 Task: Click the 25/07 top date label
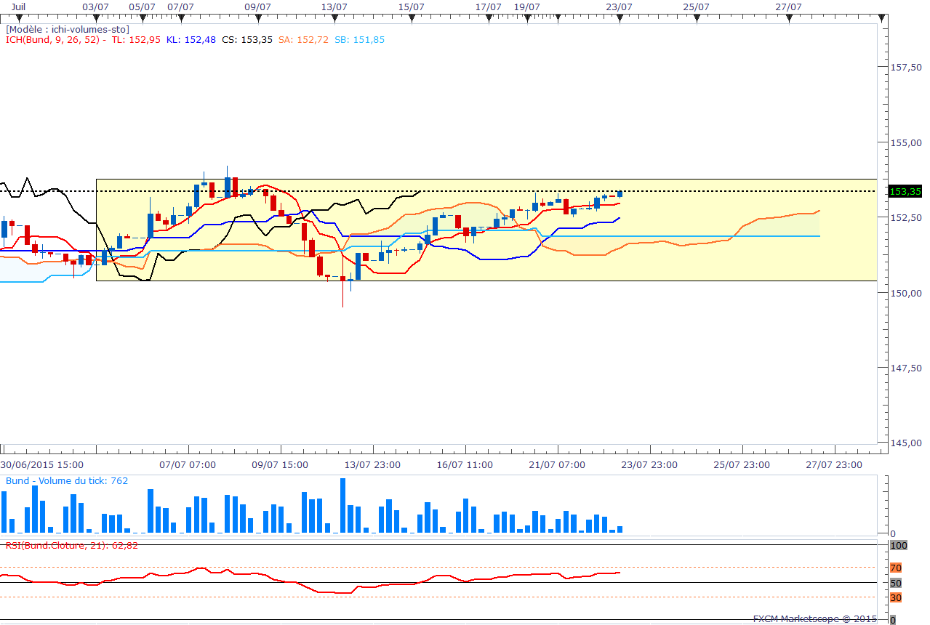[x=697, y=7]
